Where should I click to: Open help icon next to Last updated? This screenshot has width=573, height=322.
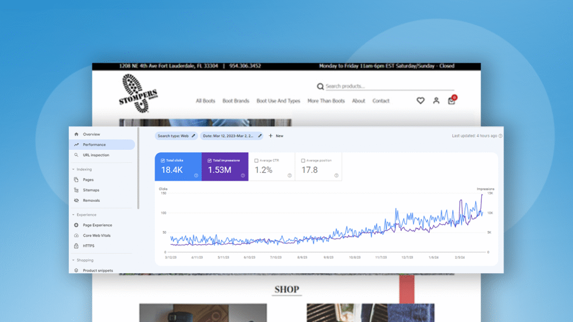[500, 136]
